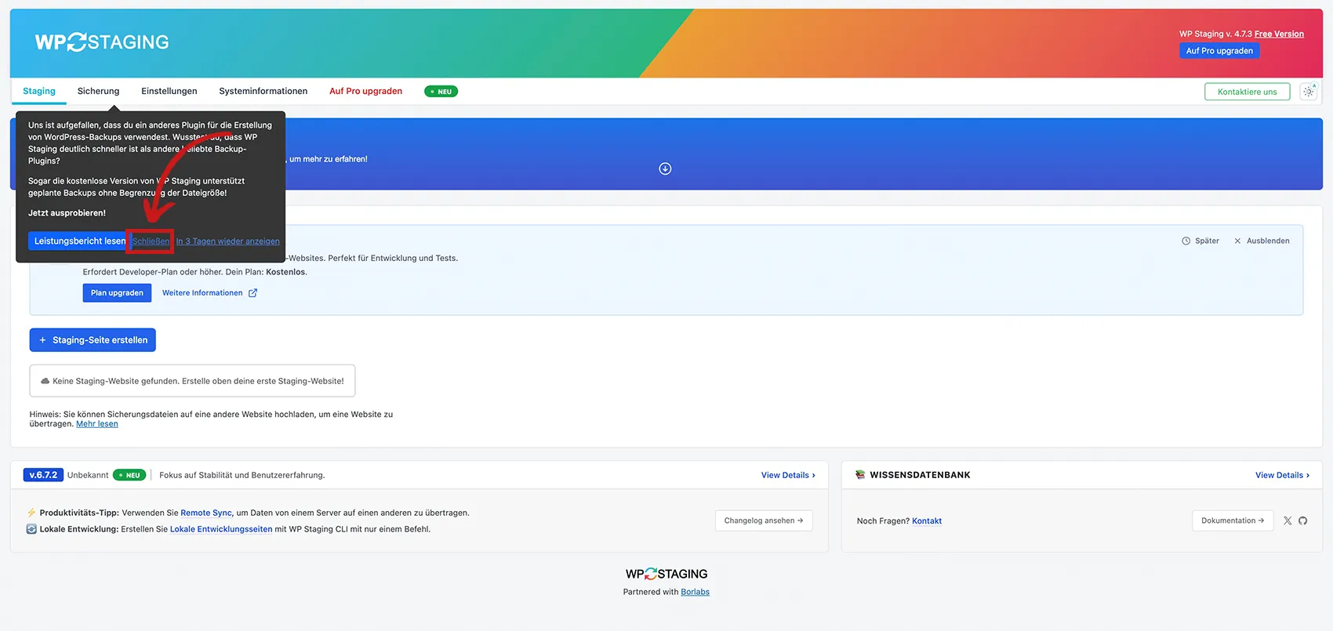The height and width of the screenshot is (631, 1333).
Task: Open the GitHub icon link
Action: [x=1302, y=520]
